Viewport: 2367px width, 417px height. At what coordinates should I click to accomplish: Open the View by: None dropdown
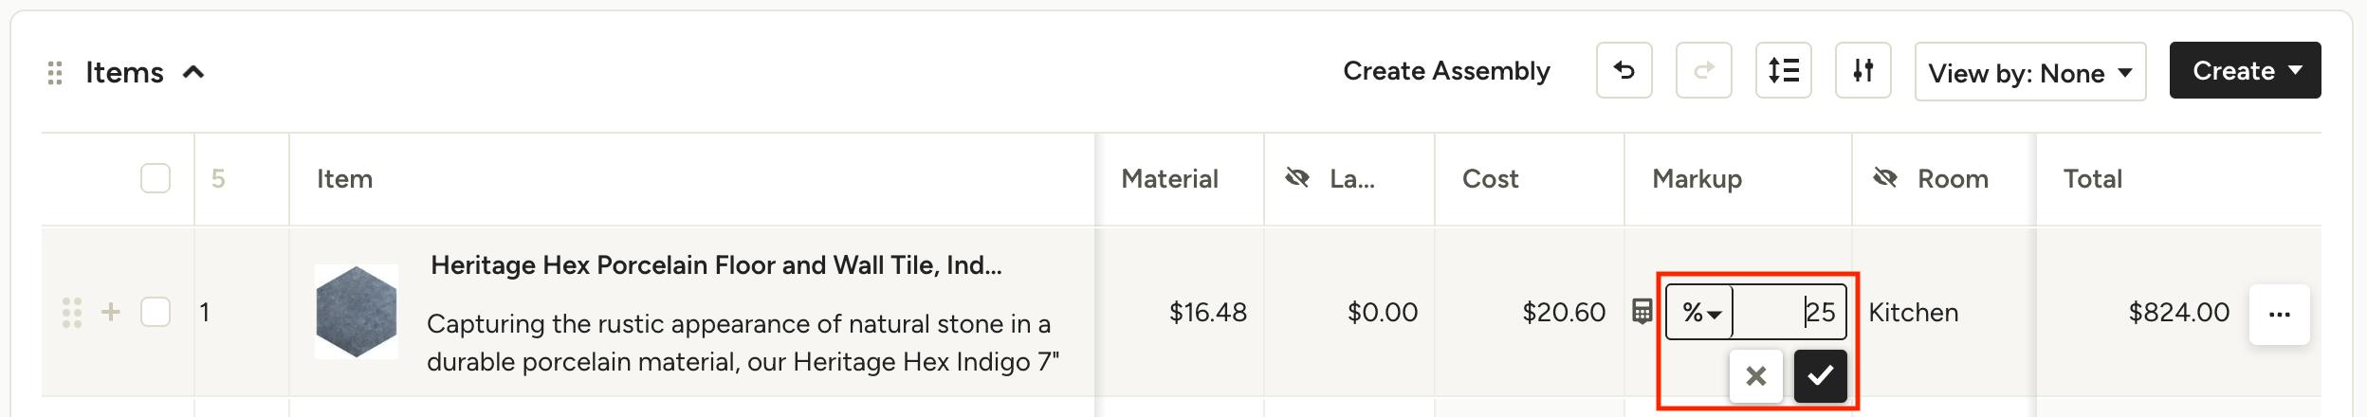(x=2029, y=71)
